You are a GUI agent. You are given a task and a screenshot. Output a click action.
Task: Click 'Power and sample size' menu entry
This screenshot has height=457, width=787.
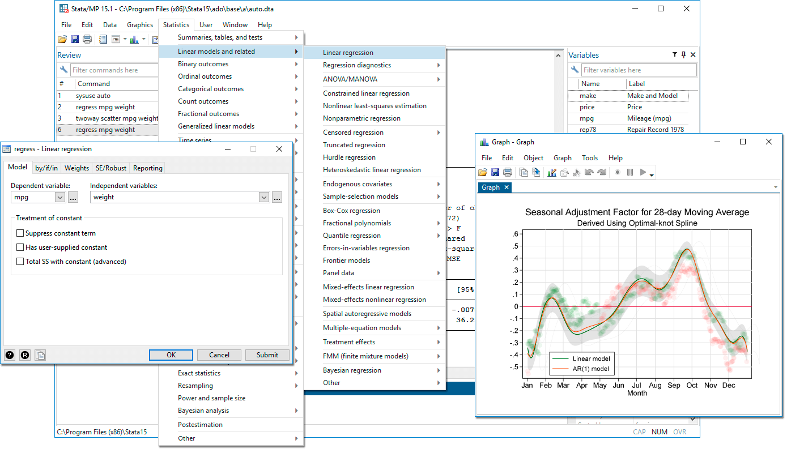coord(231,398)
